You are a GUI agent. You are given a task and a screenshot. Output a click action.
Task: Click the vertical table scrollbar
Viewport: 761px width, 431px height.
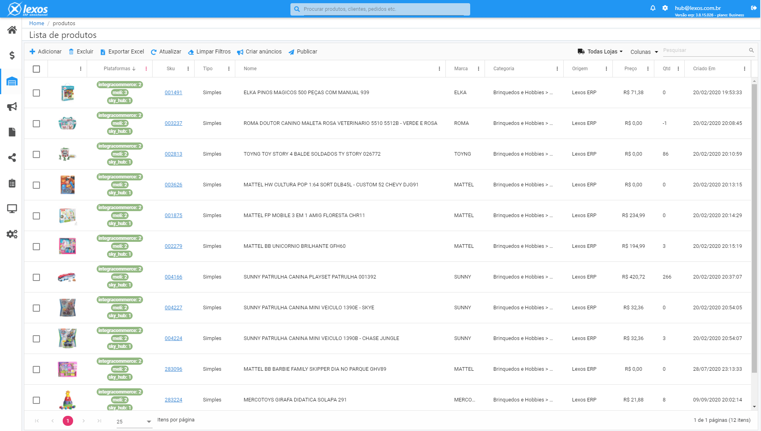[754, 228]
